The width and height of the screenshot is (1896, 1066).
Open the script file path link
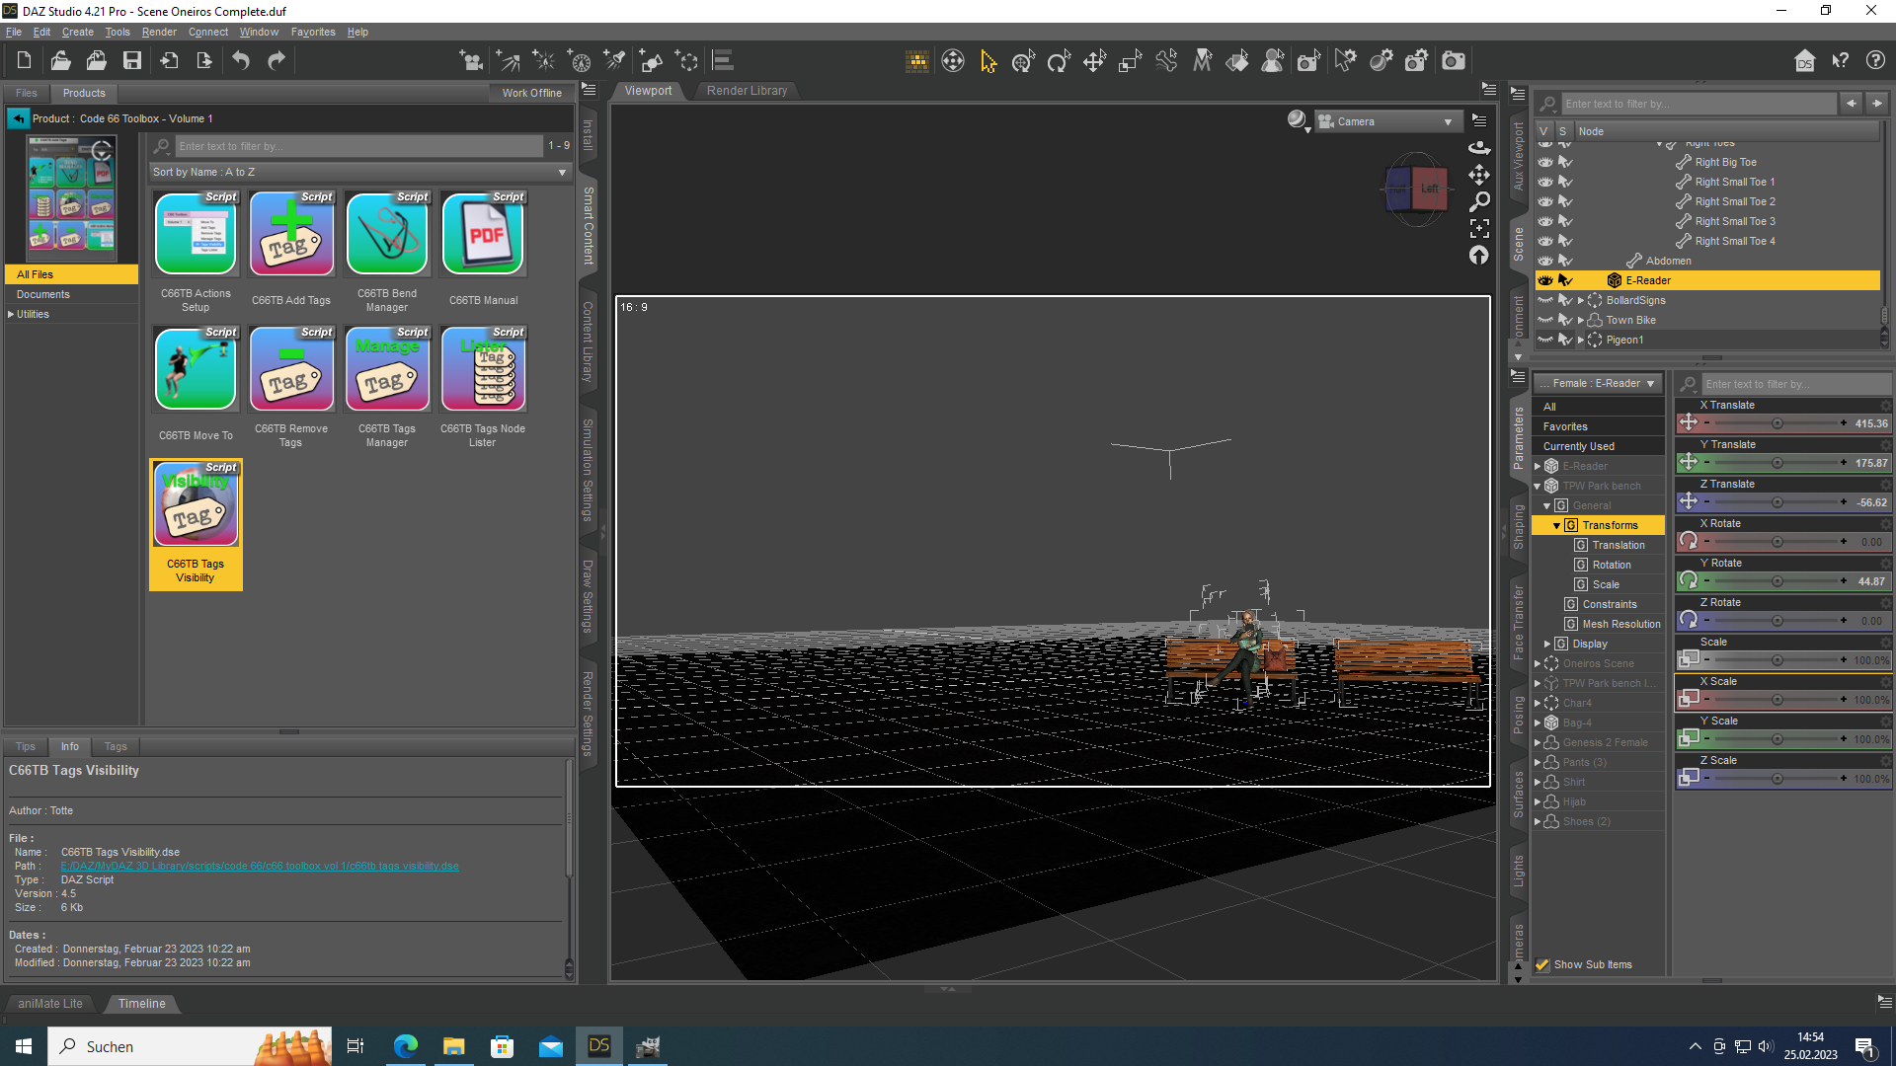click(x=260, y=866)
